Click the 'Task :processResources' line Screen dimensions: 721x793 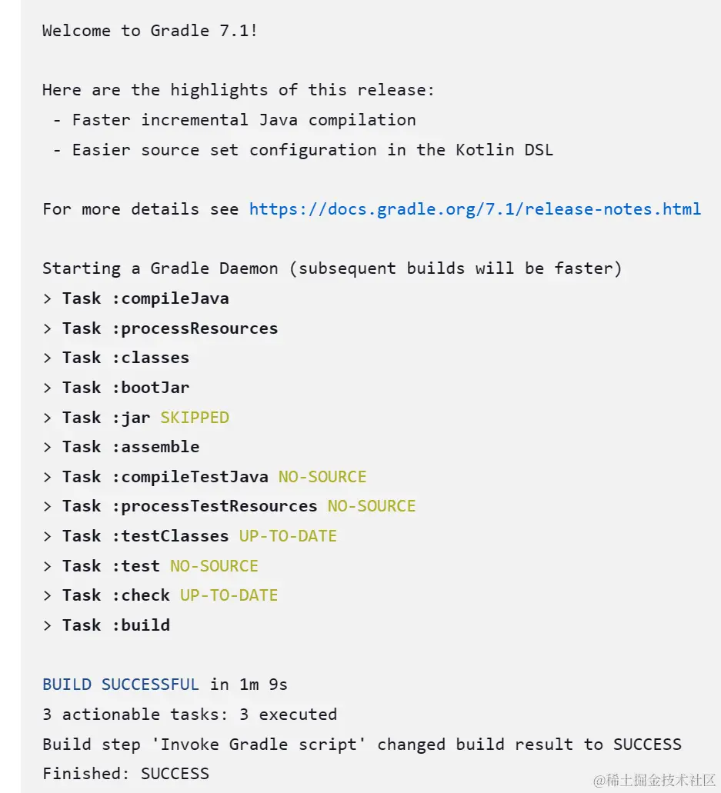(x=170, y=328)
